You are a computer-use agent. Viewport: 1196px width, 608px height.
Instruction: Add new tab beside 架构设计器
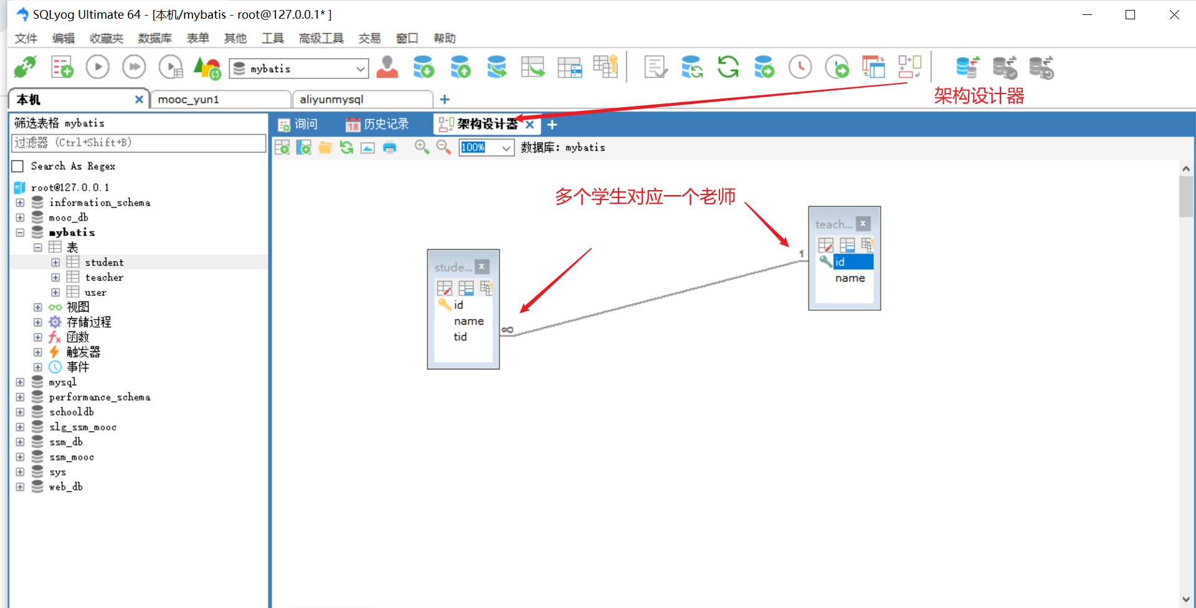click(x=552, y=124)
